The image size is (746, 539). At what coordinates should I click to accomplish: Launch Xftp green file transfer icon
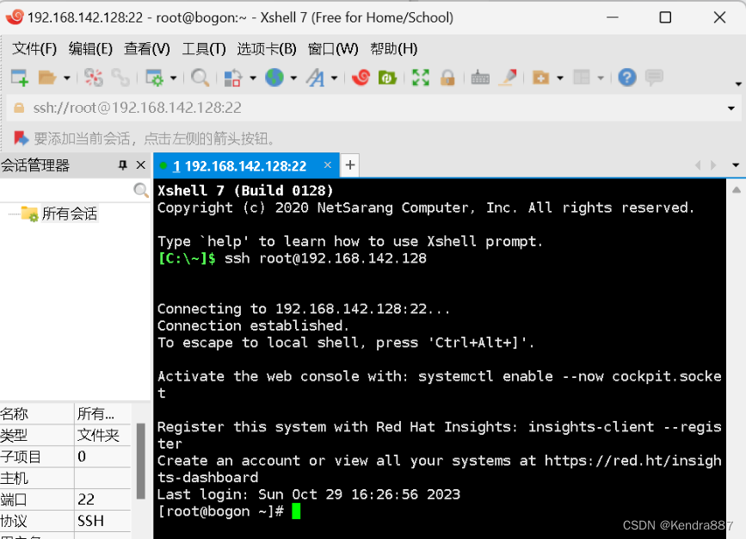[388, 77]
